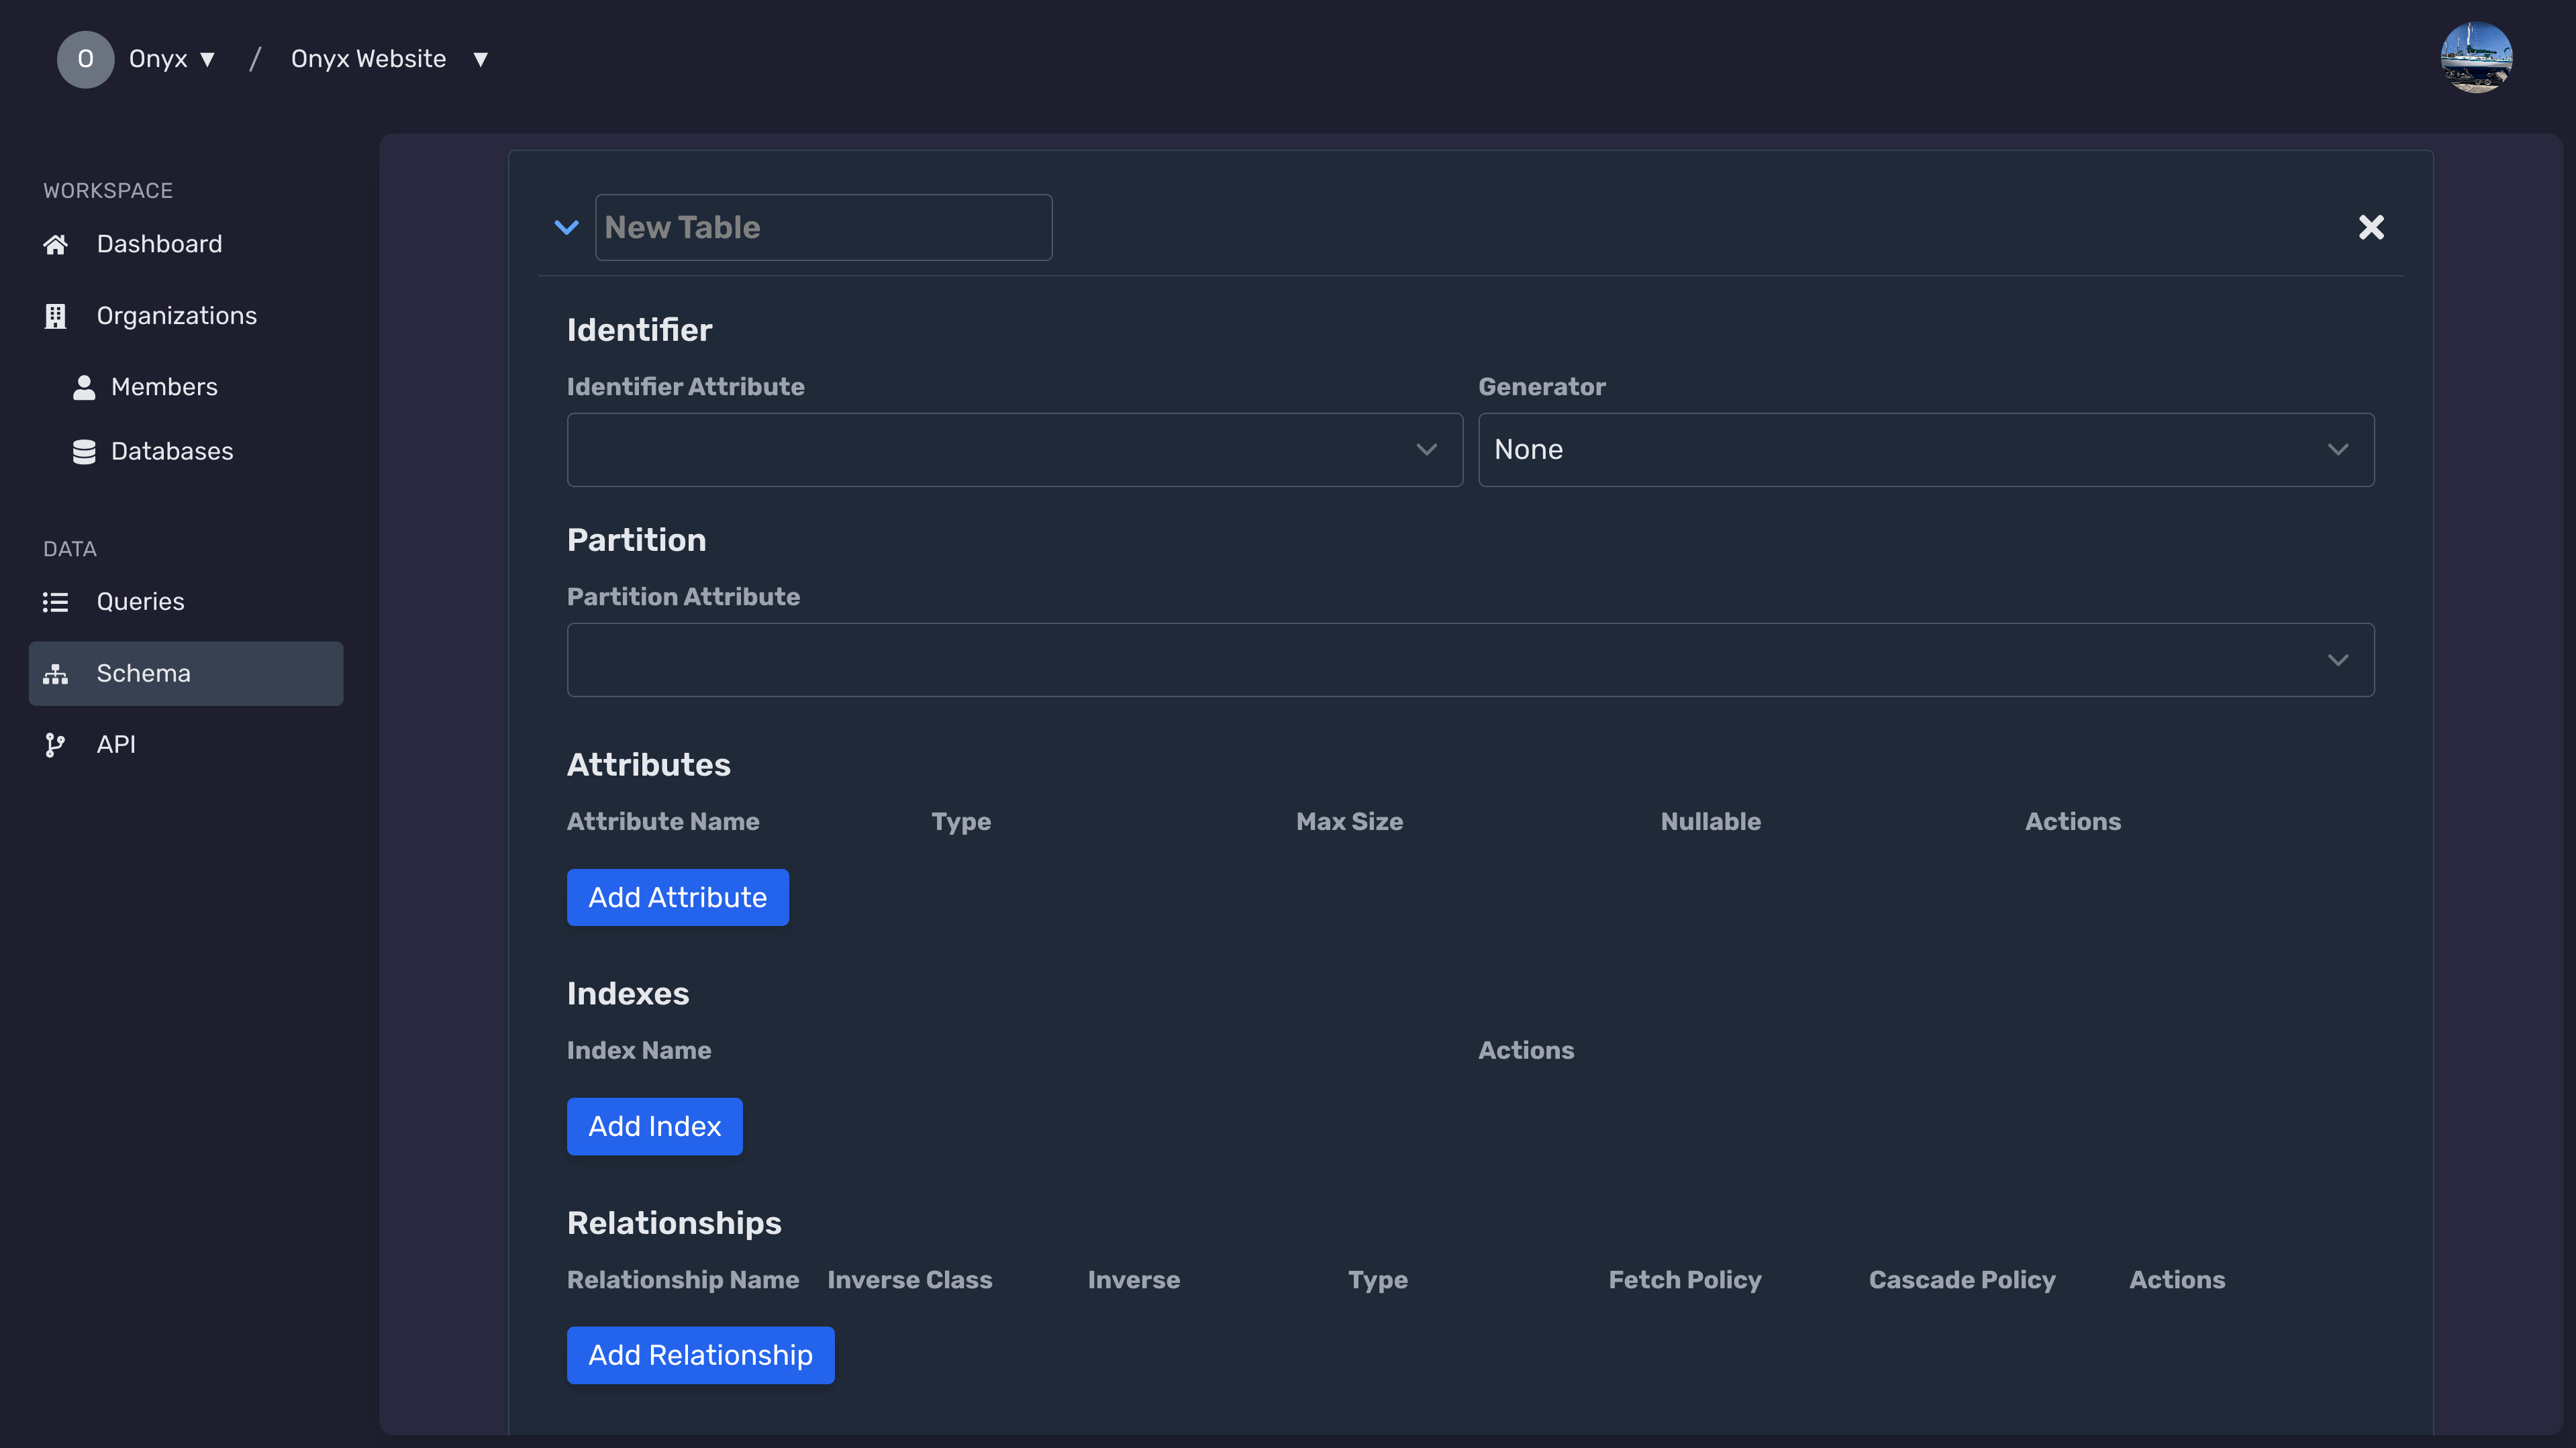Viewport: 2576px width, 1448px height.
Task: Open the Partition Attribute dropdown
Action: point(1471,658)
